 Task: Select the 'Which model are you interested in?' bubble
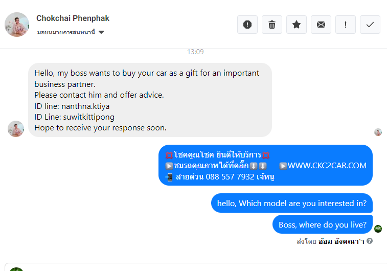291,203
